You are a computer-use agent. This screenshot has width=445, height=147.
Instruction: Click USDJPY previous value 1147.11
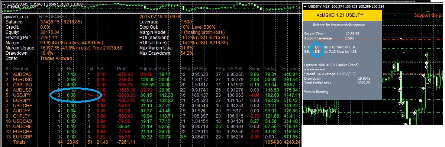[x=291, y=95]
